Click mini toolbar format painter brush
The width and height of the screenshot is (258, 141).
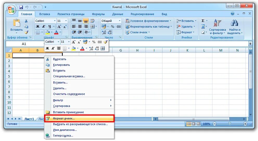(106, 42)
